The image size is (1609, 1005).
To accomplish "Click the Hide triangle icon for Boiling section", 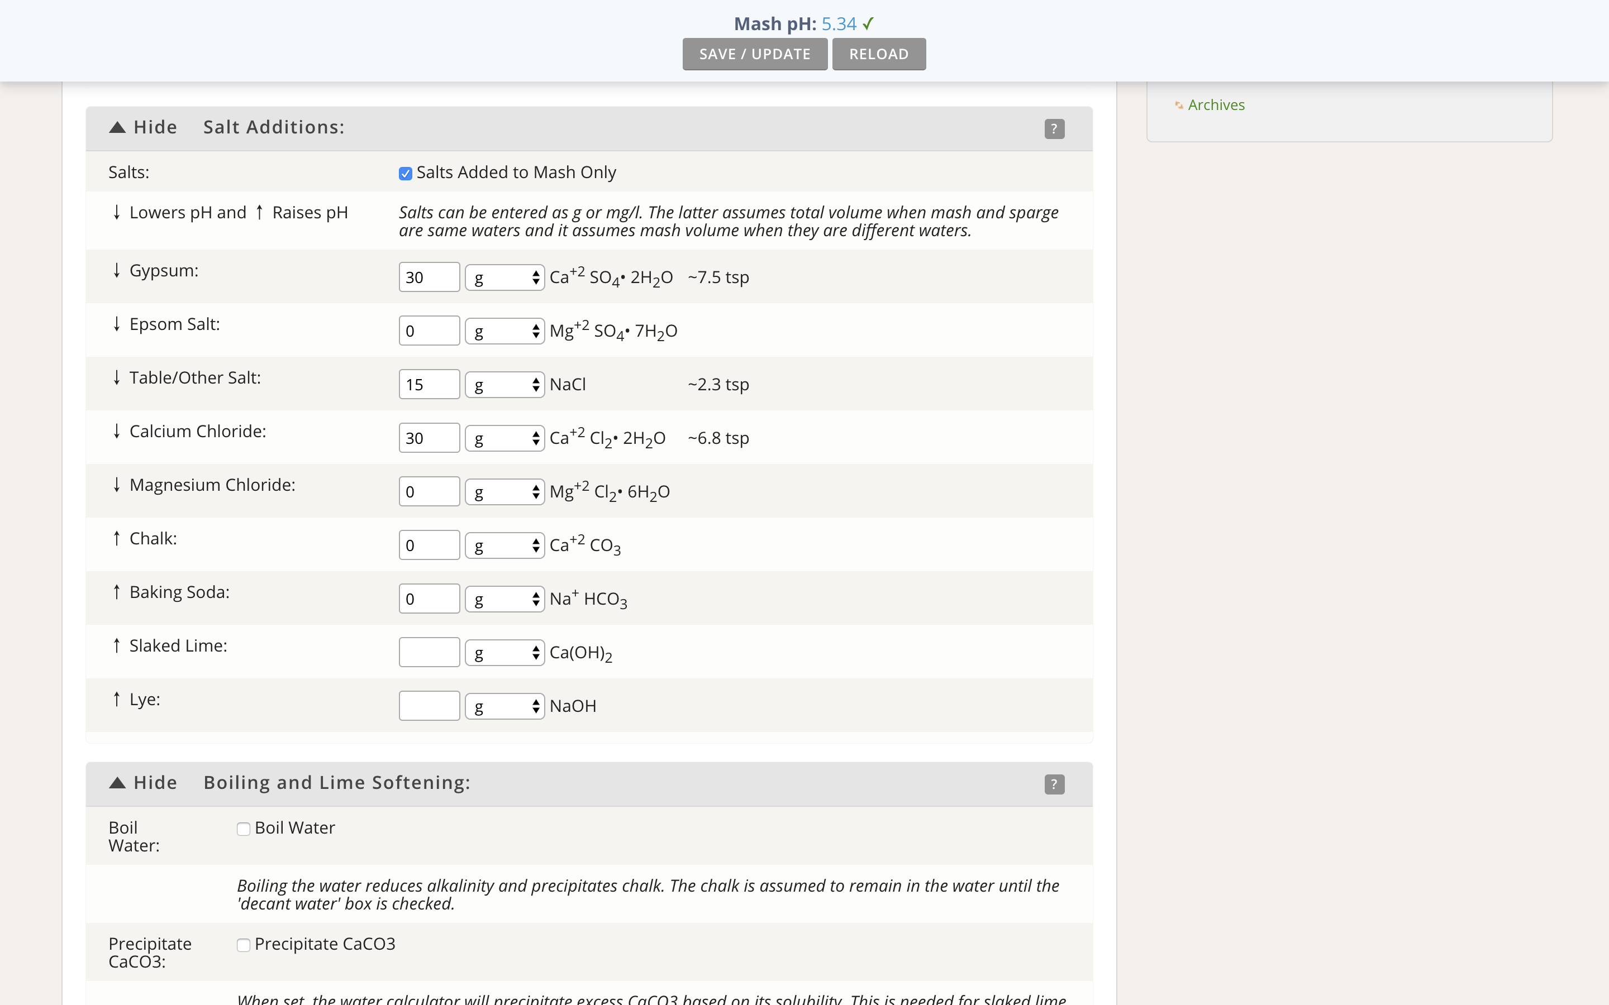I will click(x=116, y=782).
